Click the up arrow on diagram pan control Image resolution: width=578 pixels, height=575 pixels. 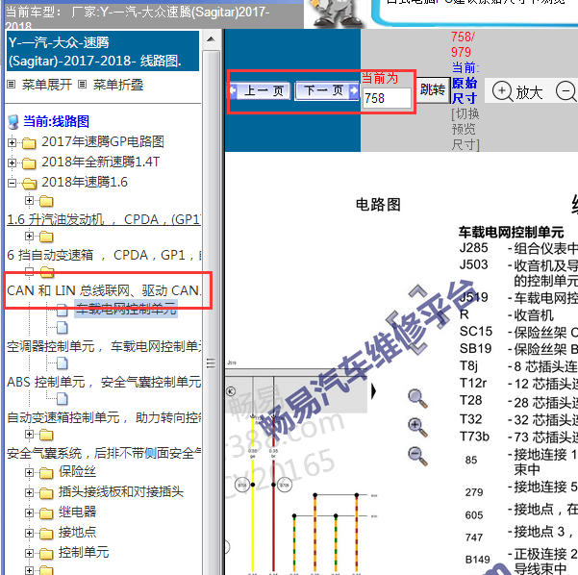pyautogui.click(x=418, y=290)
